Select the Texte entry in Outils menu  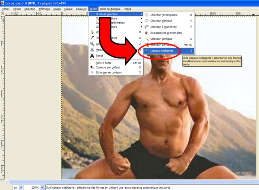116,56
